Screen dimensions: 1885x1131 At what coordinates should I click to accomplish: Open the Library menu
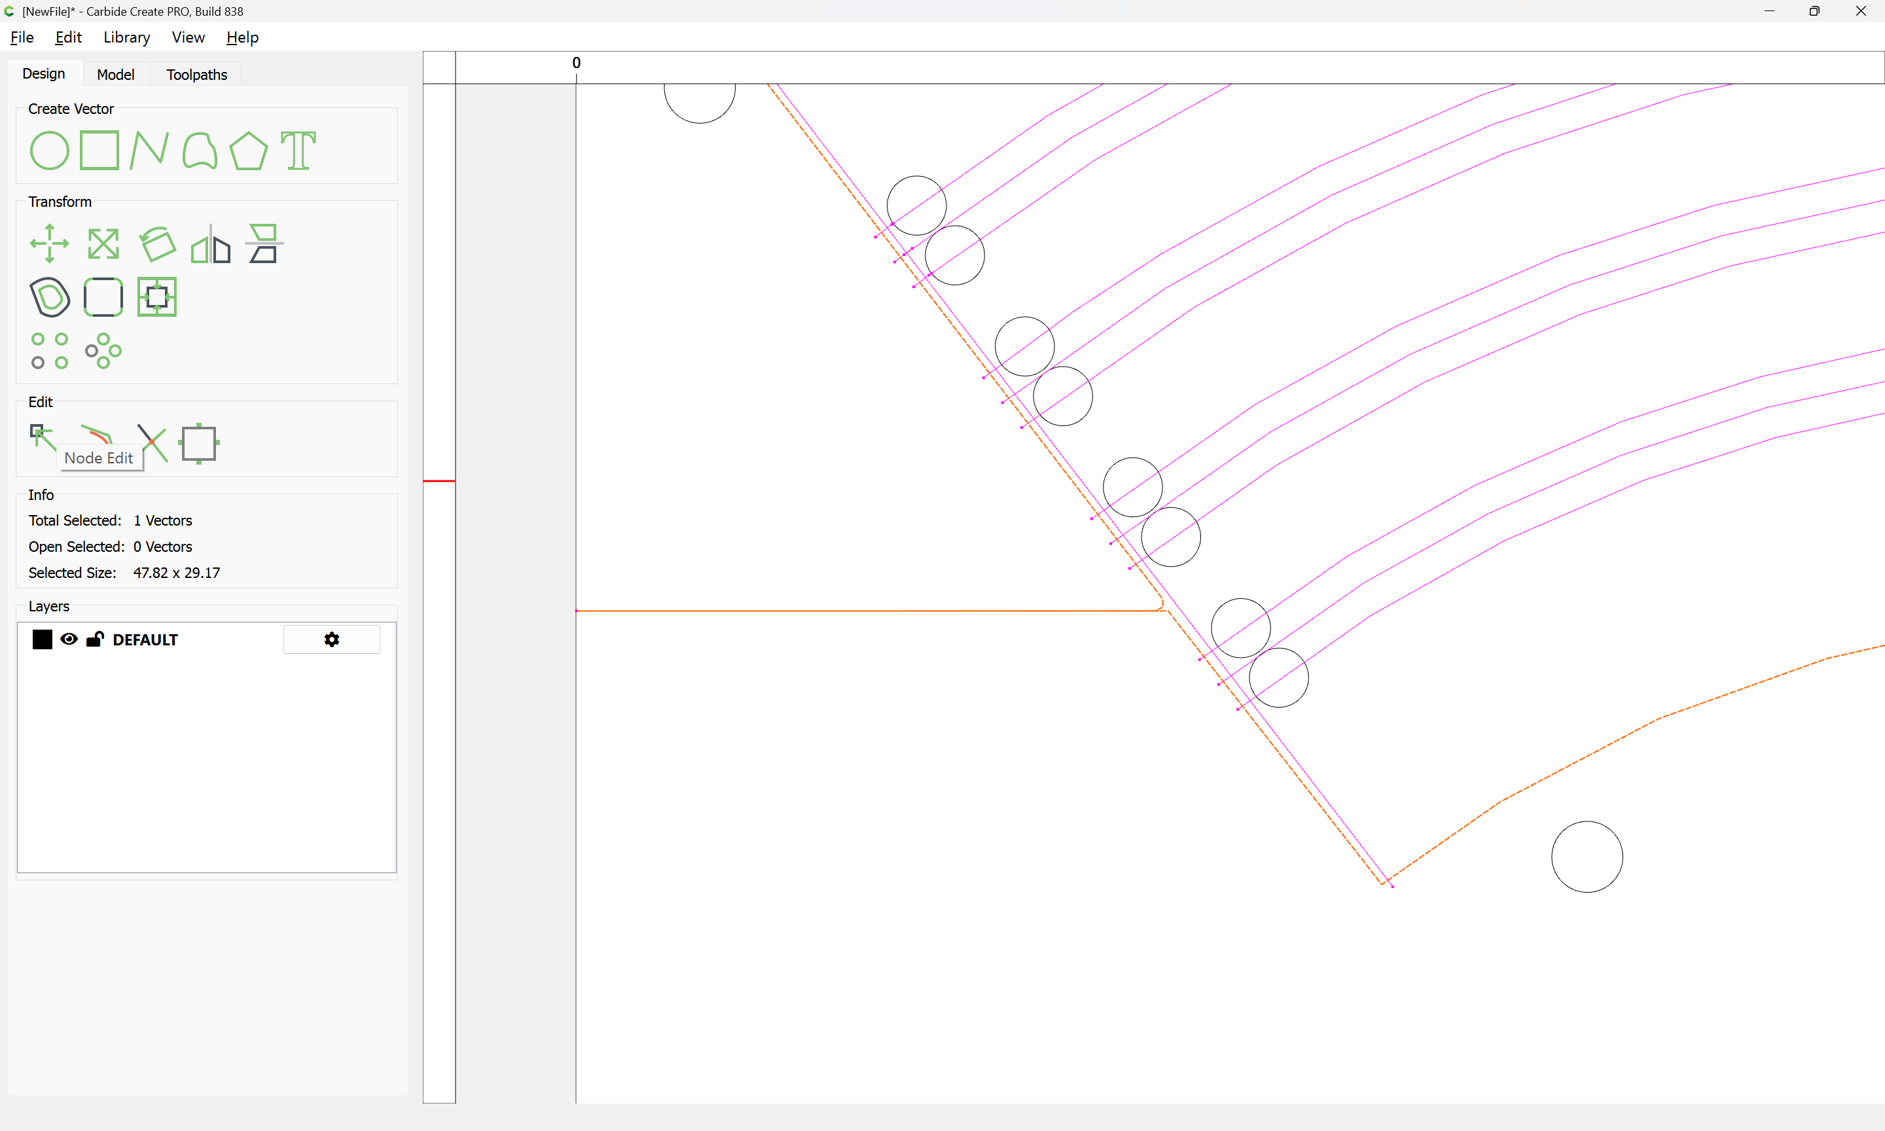126,37
